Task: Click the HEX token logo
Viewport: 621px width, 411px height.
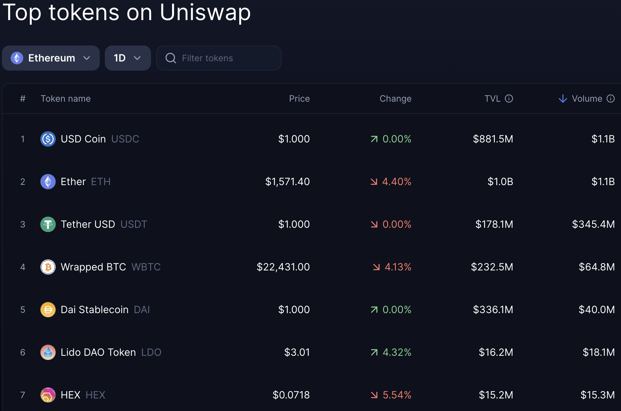Action: [x=48, y=395]
